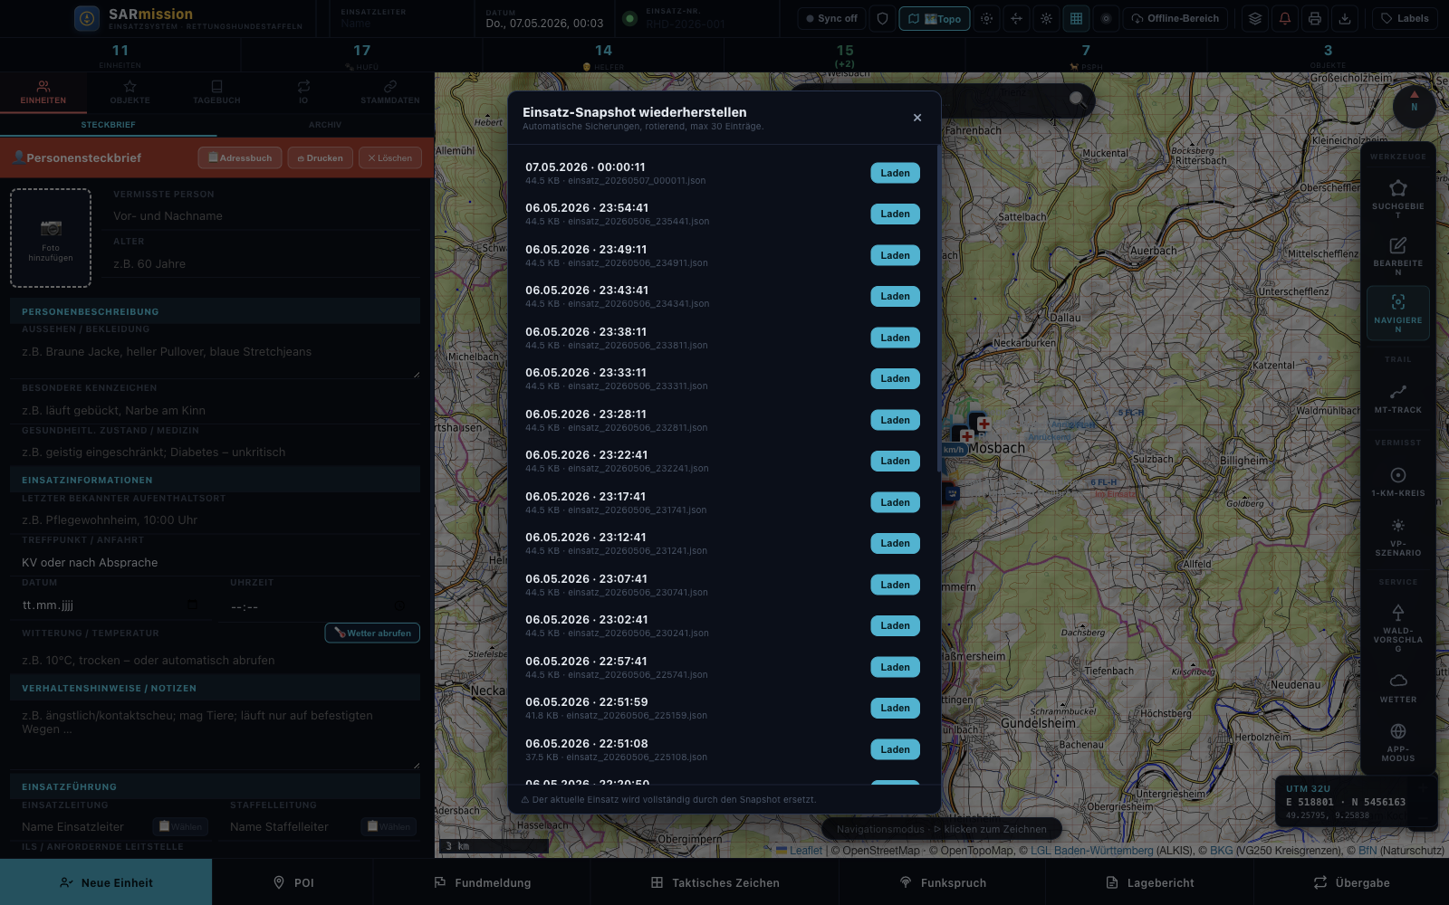Click the north compass button on map

click(x=1414, y=107)
